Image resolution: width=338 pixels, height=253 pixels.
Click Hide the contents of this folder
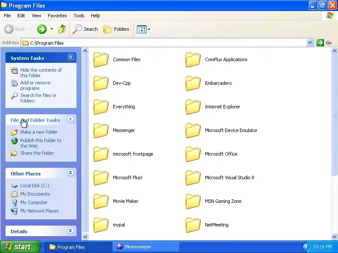click(x=41, y=73)
